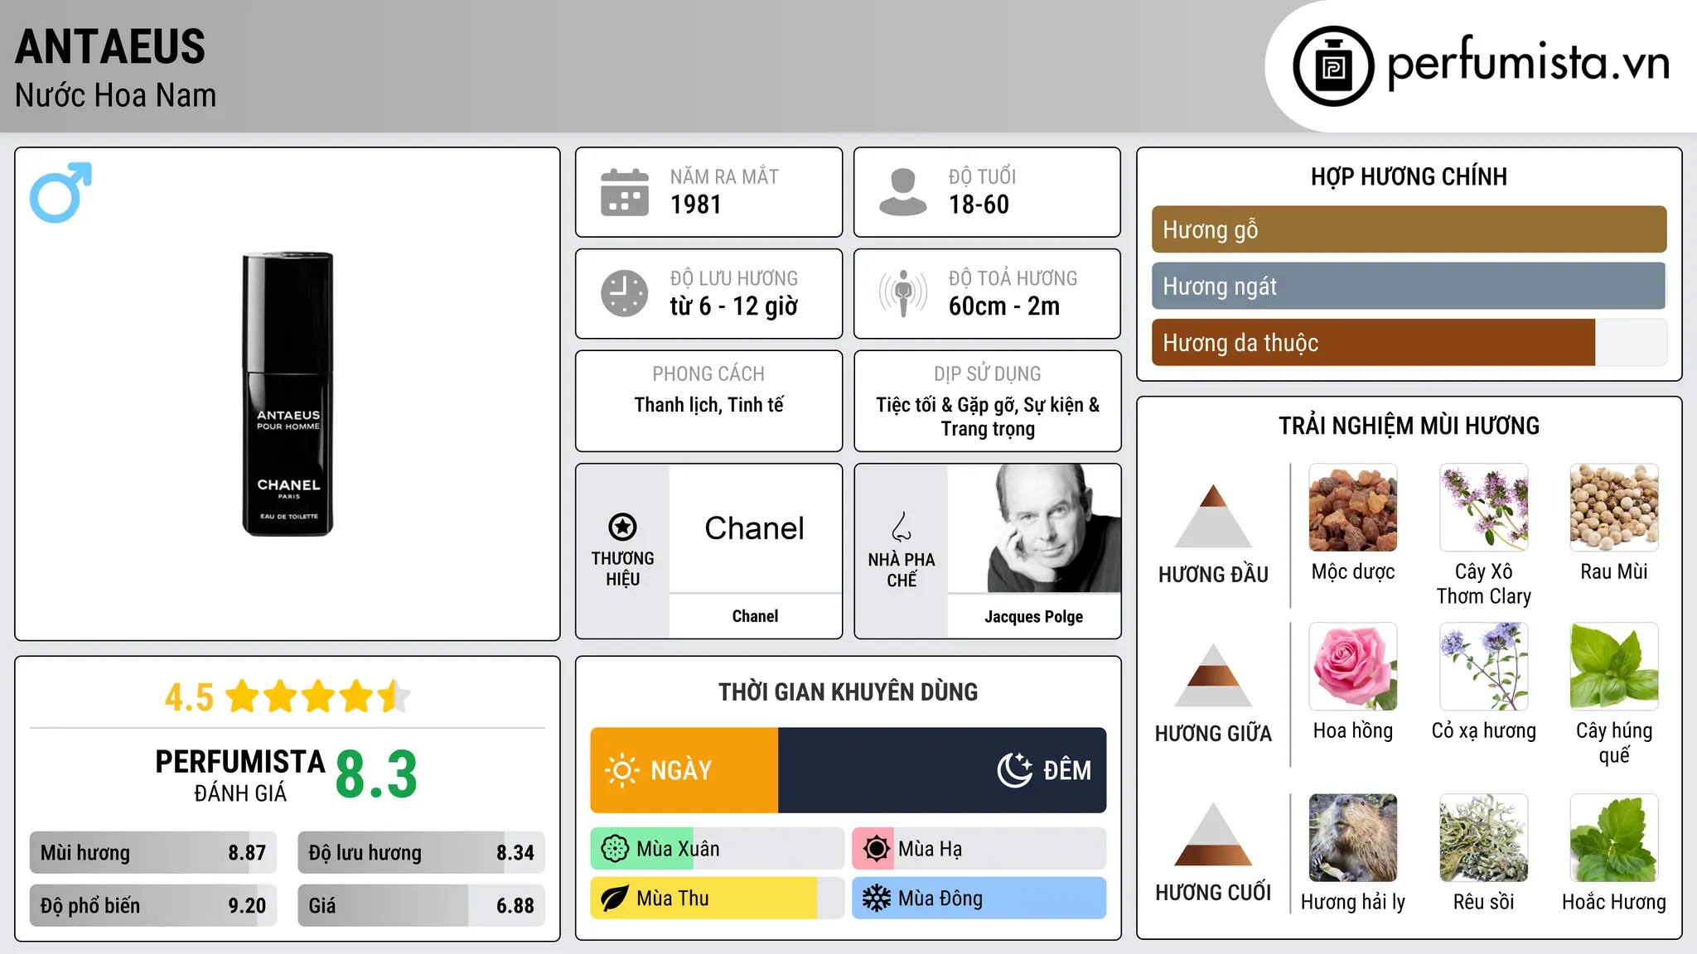Select the Rêu sồi note image

click(x=1484, y=838)
